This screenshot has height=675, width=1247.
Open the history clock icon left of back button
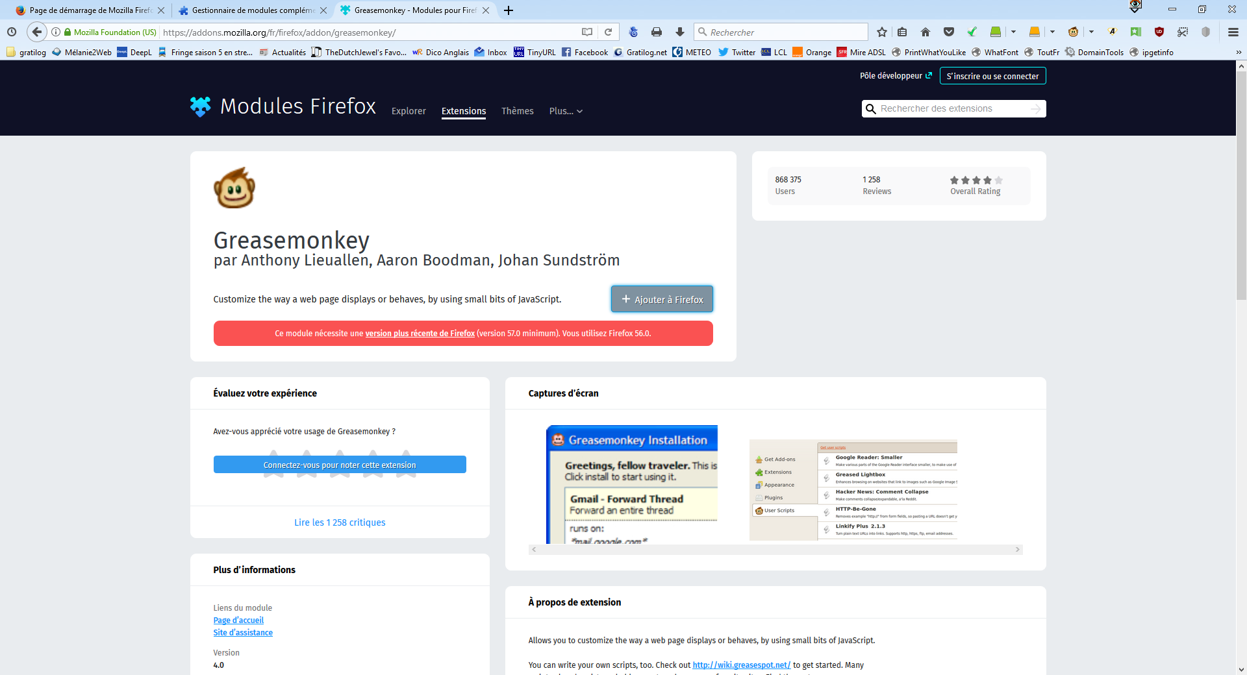tap(12, 32)
